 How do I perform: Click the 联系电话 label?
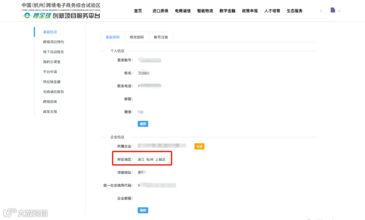[125, 86]
